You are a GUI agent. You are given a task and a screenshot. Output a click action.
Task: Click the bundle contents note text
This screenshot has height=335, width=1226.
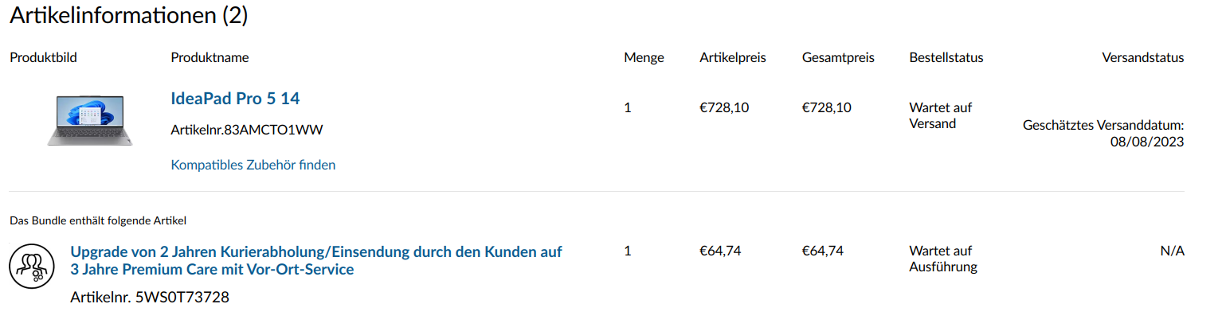click(98, 220)
